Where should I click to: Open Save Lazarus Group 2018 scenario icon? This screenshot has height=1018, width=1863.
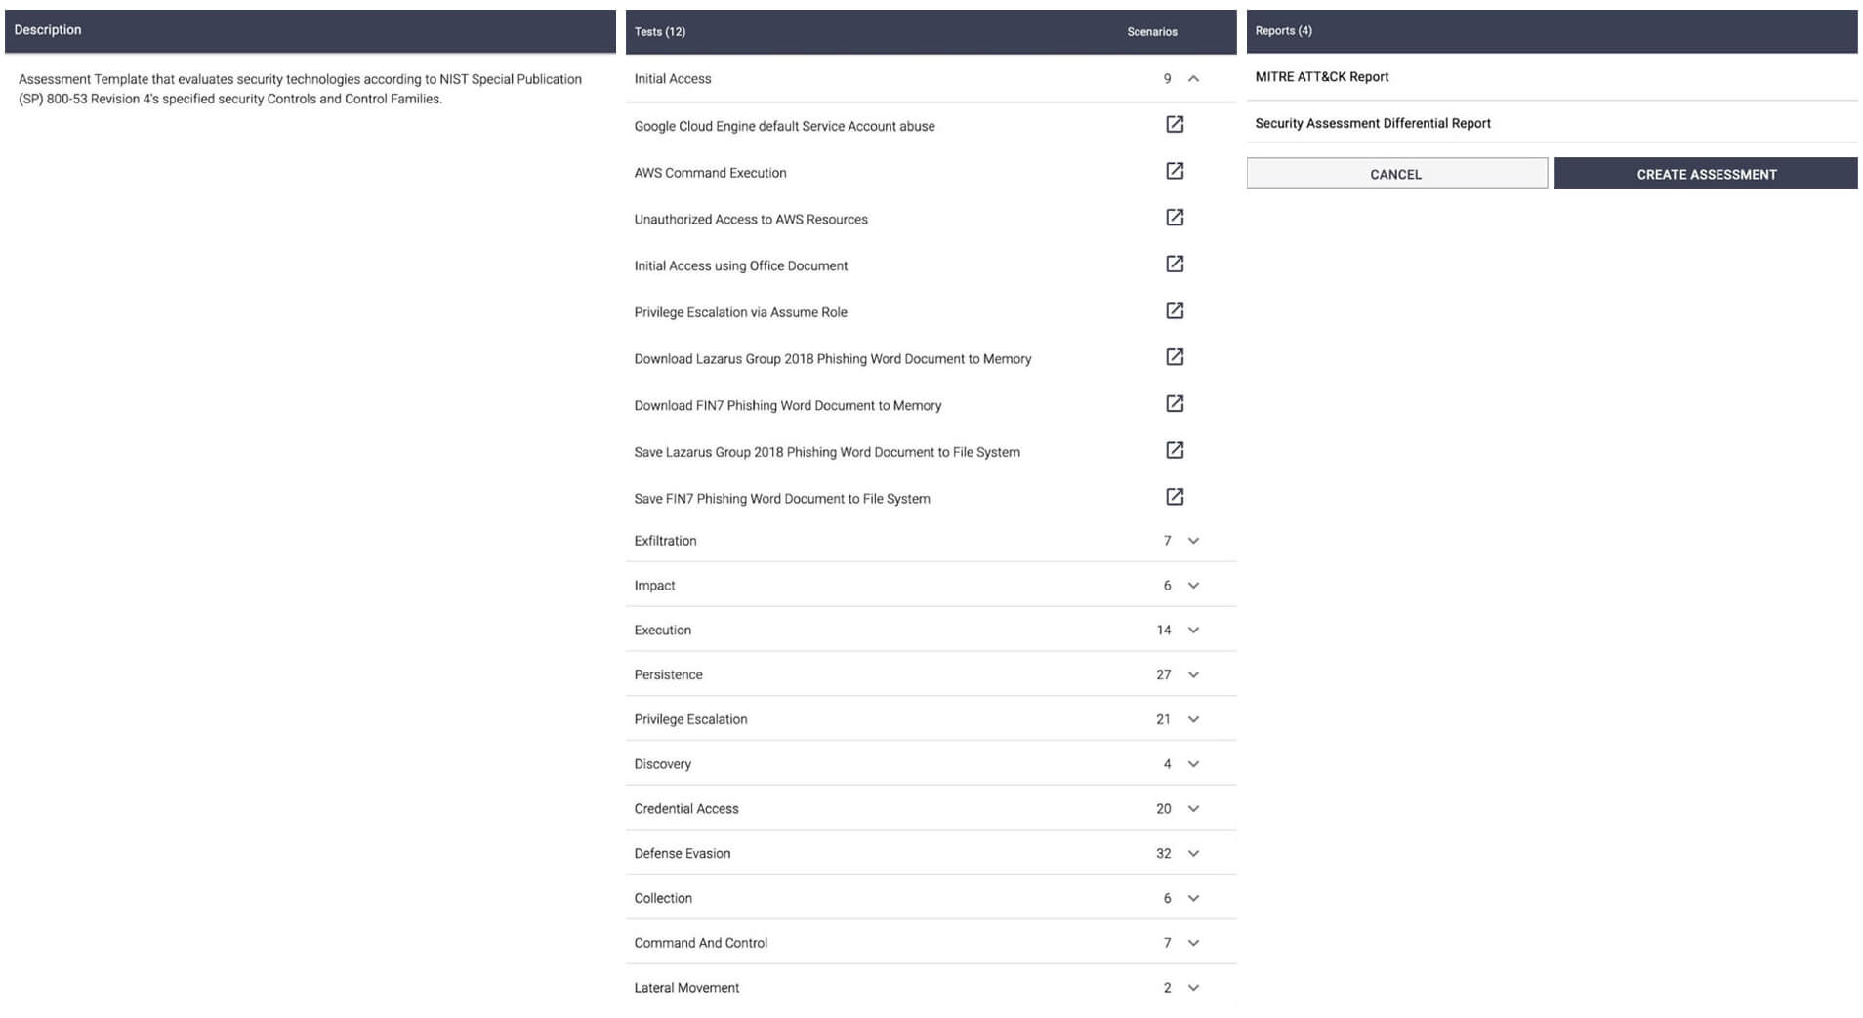1175,451
